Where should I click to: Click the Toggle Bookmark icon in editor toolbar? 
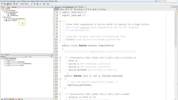[x=90, y=9]
